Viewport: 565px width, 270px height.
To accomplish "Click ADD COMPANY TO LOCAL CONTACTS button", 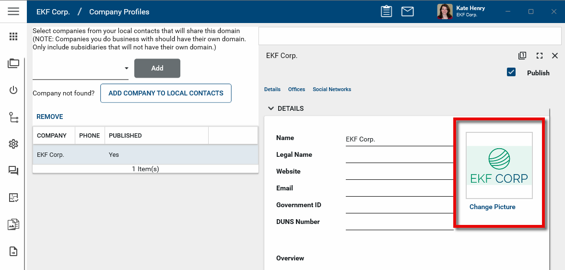I will 166,93.
